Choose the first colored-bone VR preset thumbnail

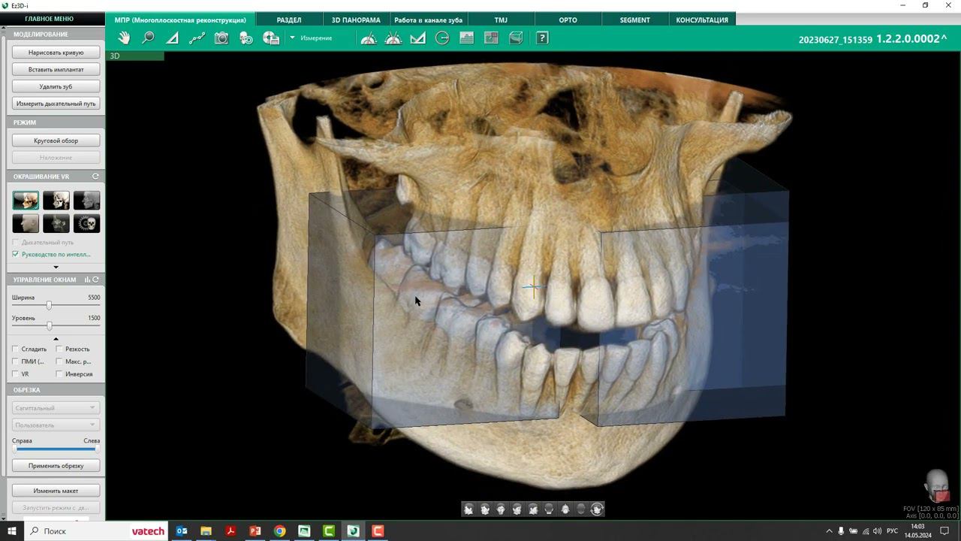(26, 201)
